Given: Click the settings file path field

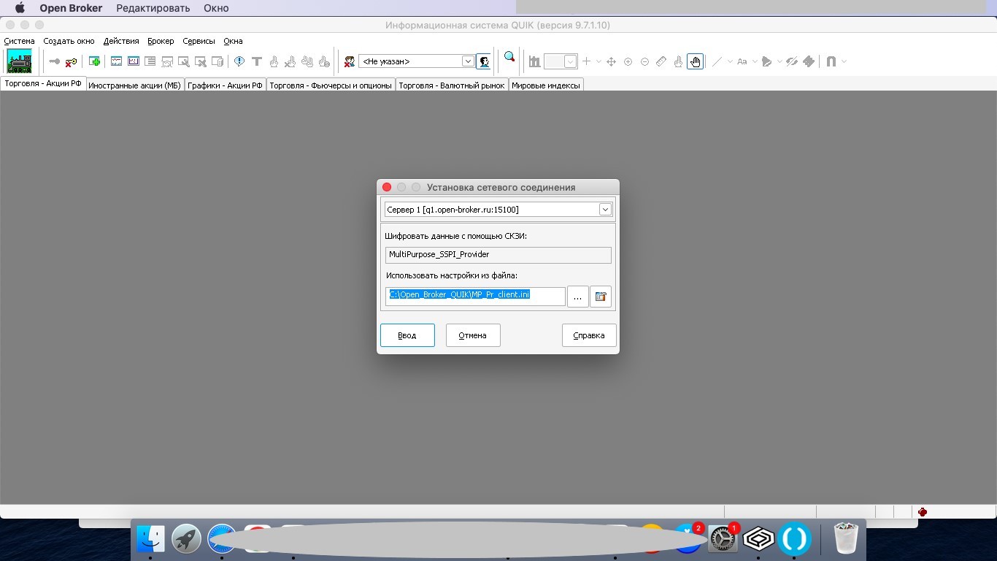Looking at the screenshot, I should 475,296.
